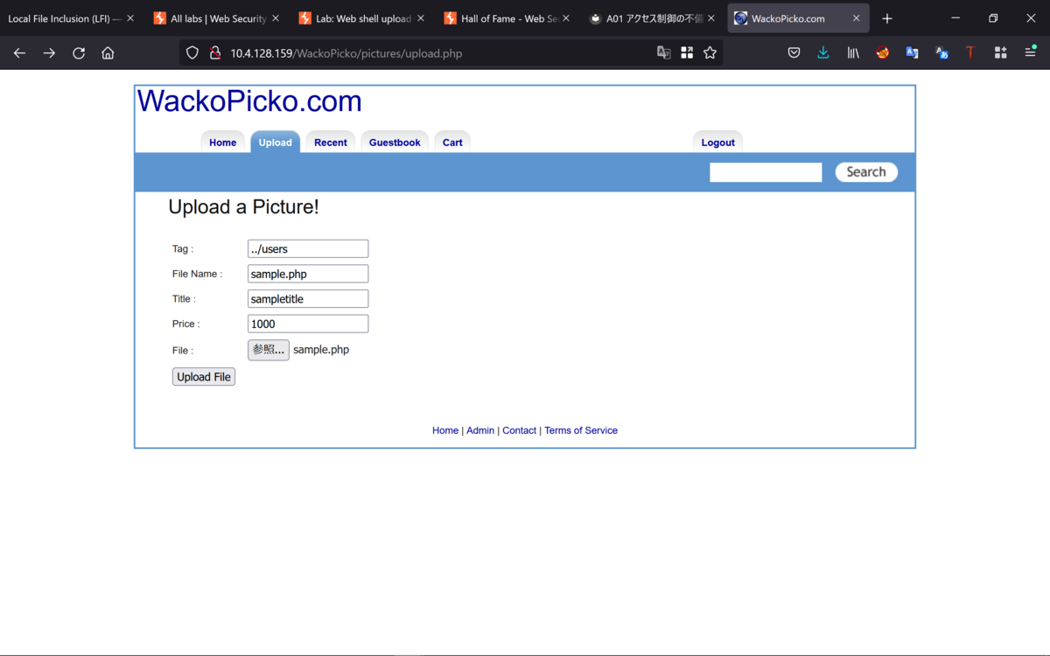Open the A-あ translation extension icon
This screenshot has height=656, width=1050.
(x=941, y=53)
